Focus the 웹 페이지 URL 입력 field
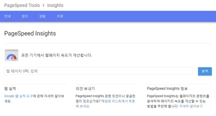Image resolution: width=216 pixels, height=116 pixels. point(98,71)
